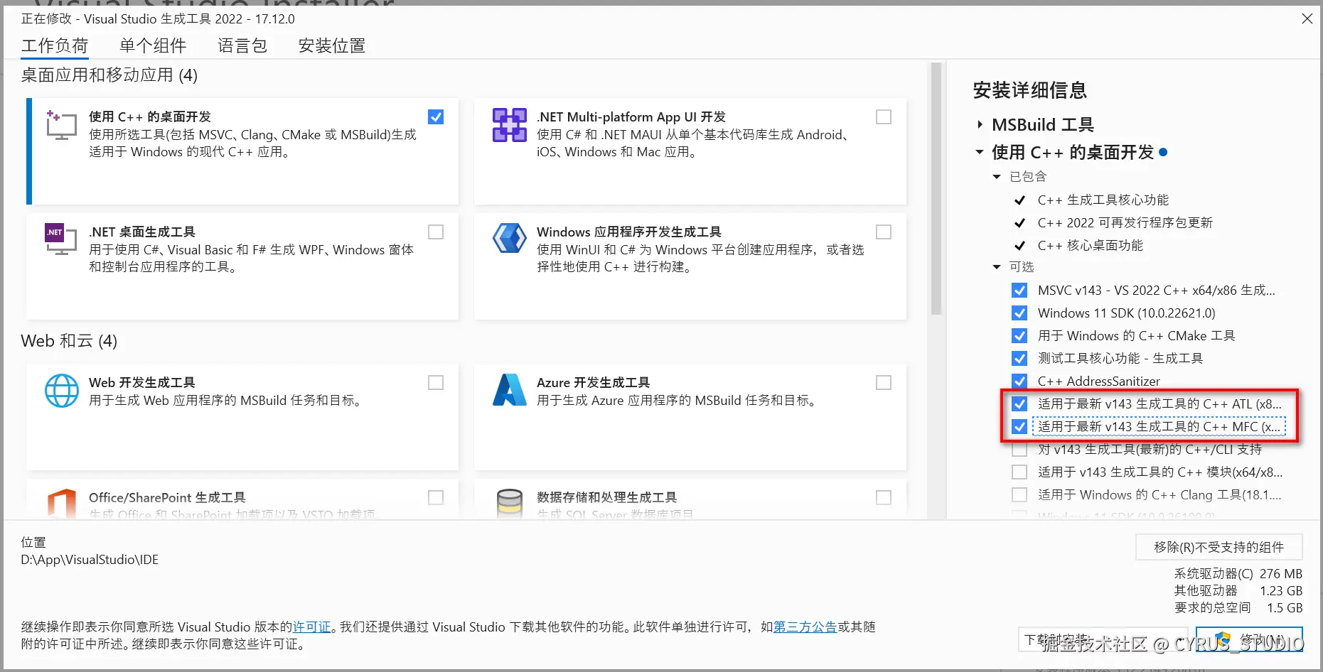1323x672 pixels.
Task: Check the Office/SharePoint 生成工具 workload
Action: click(436, 498)
